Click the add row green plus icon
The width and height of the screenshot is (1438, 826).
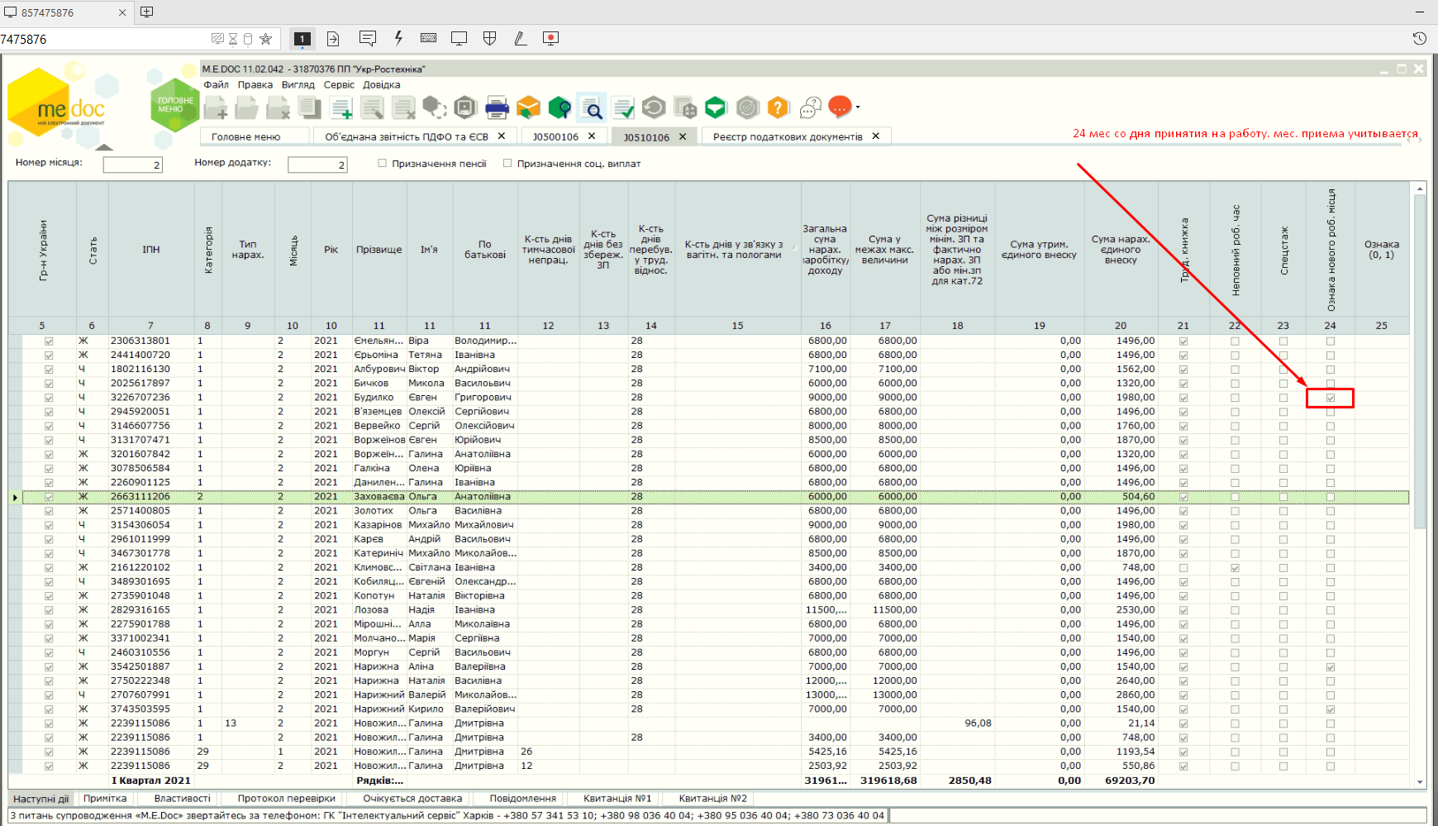340,107
